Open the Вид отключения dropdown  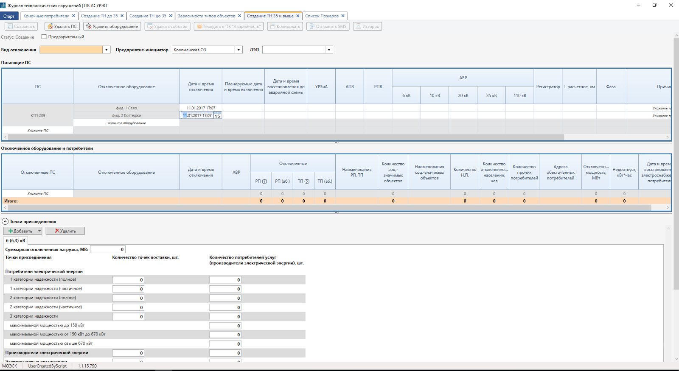point(107,50)
